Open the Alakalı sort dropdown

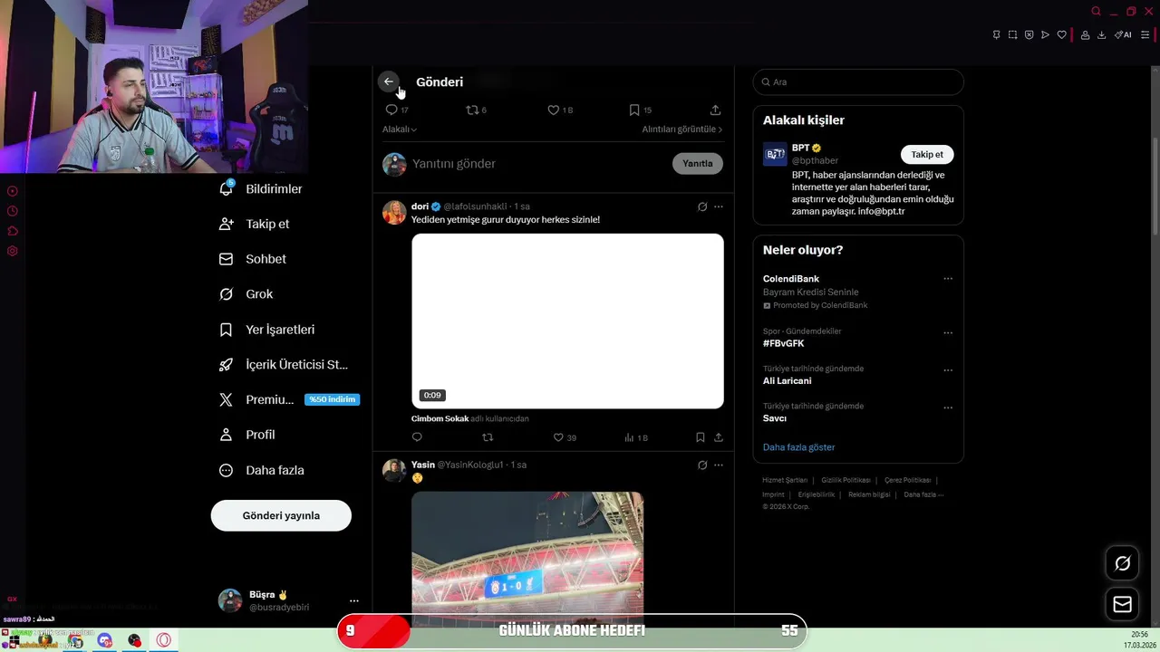coord(400,129)
